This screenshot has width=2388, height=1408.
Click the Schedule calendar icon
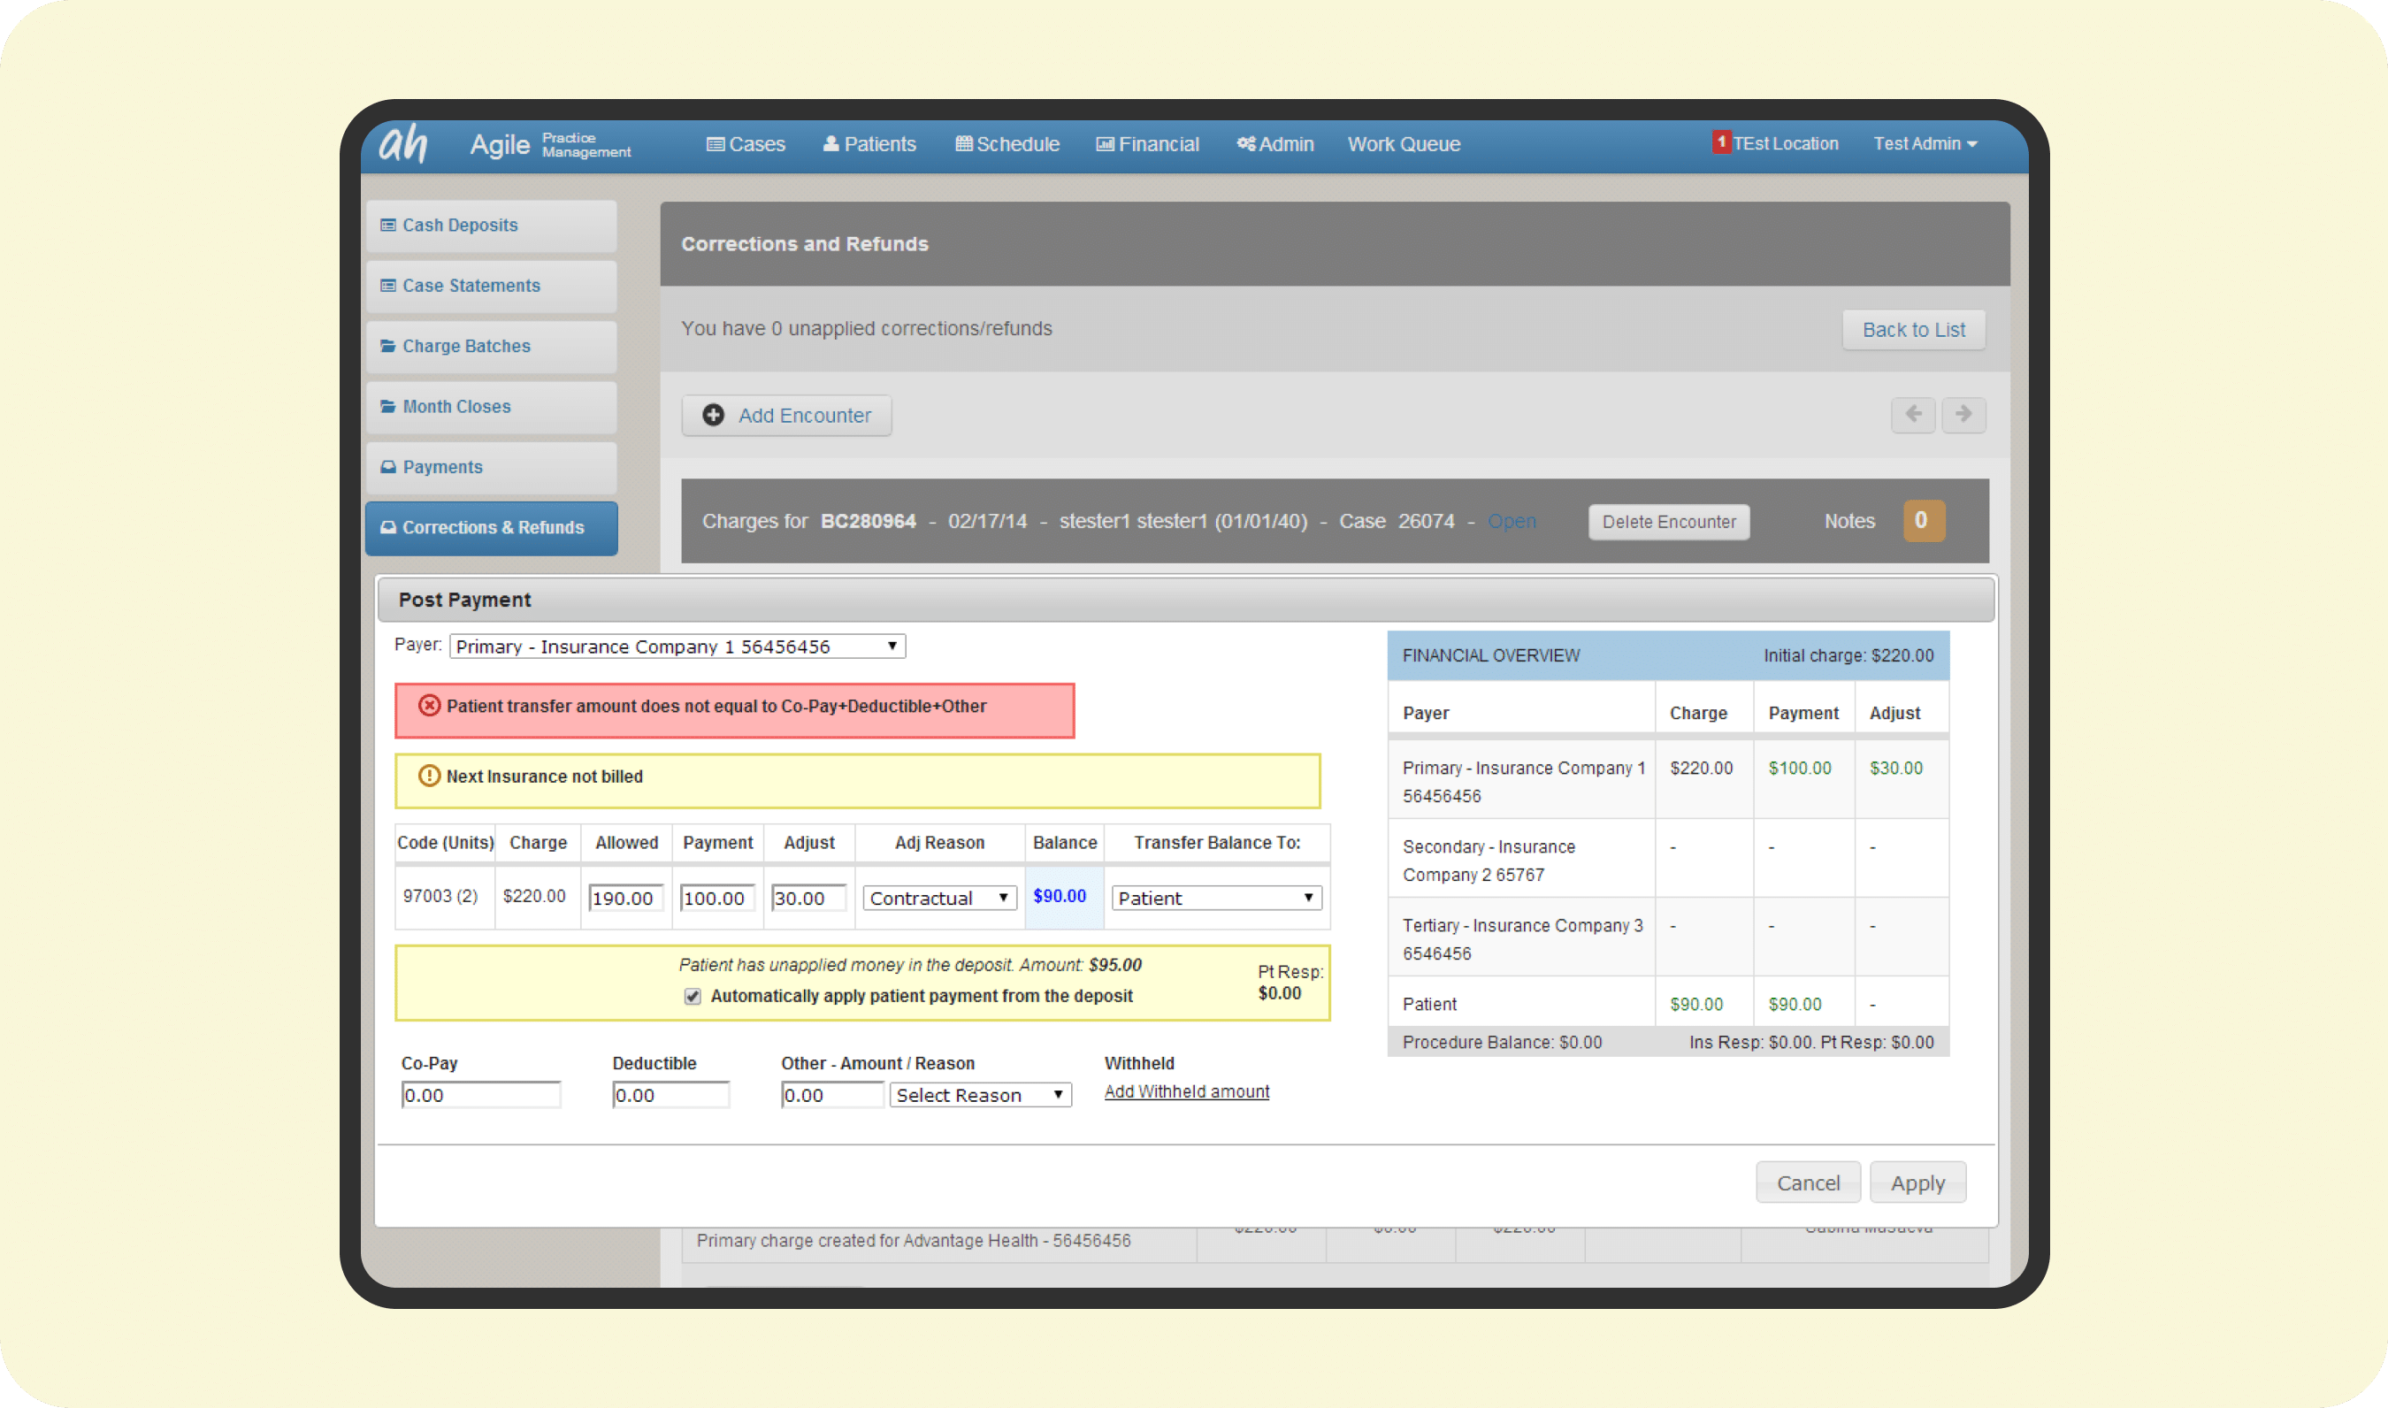963,143
